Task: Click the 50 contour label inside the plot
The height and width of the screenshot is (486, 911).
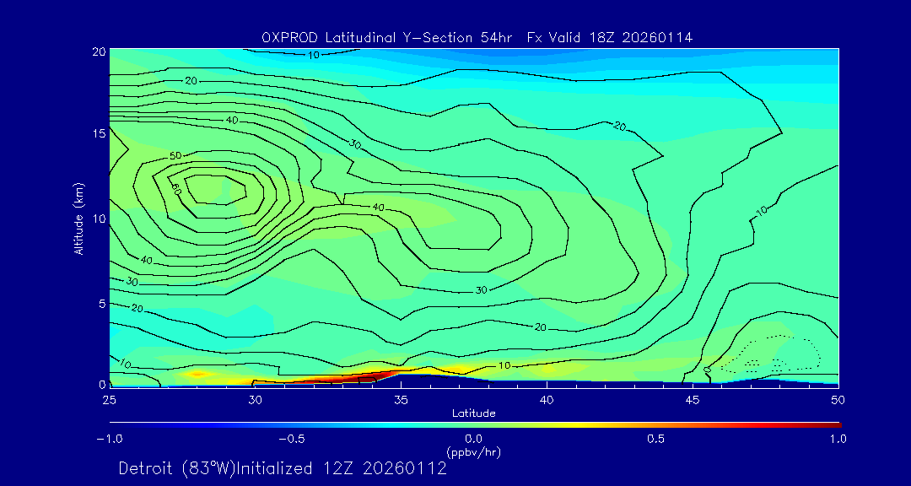Action: (175, 156)
